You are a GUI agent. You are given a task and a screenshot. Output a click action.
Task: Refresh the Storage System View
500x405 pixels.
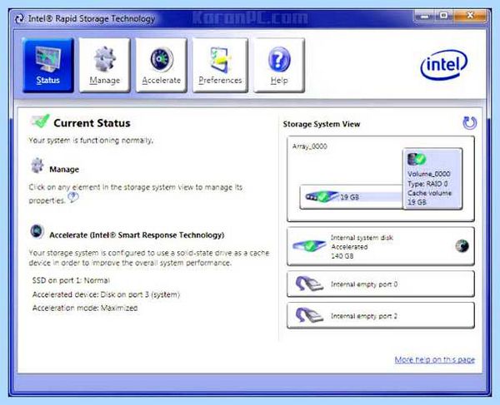[469, 123]
